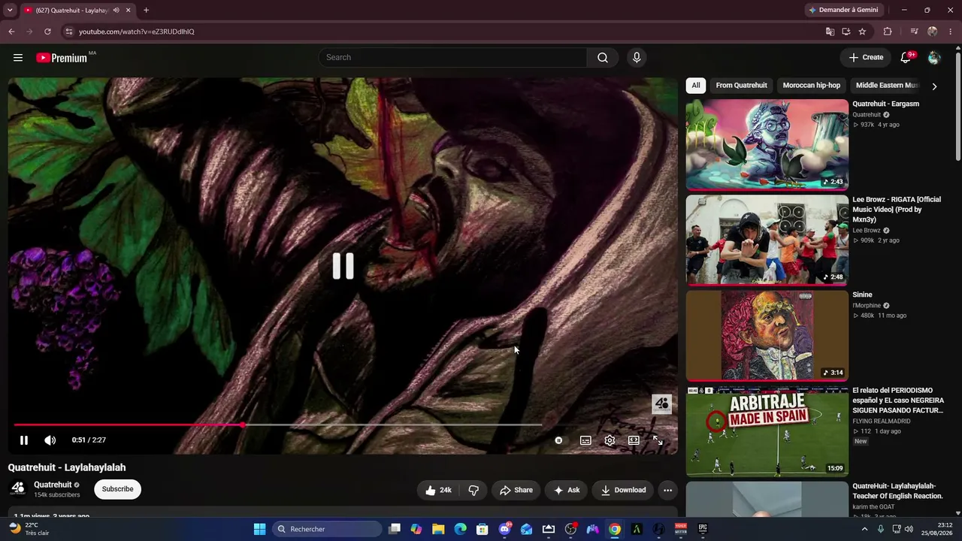Toggle the autoplay switch in the player
The width and height of the screenshot is (962, 541).
pyautogui.click(x=558, y=440)
